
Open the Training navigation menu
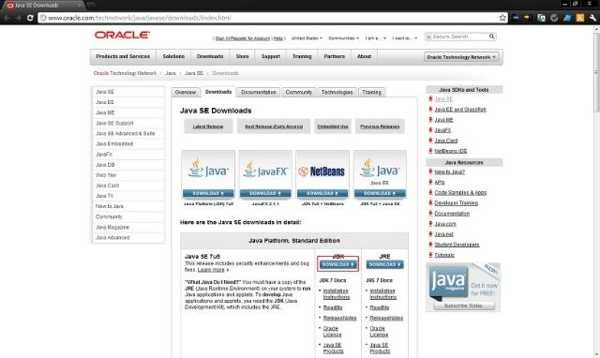[x=302, y=56]
